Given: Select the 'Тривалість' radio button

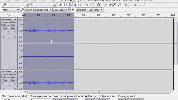Looking at the screenshot, I should (x=100, y=96).
